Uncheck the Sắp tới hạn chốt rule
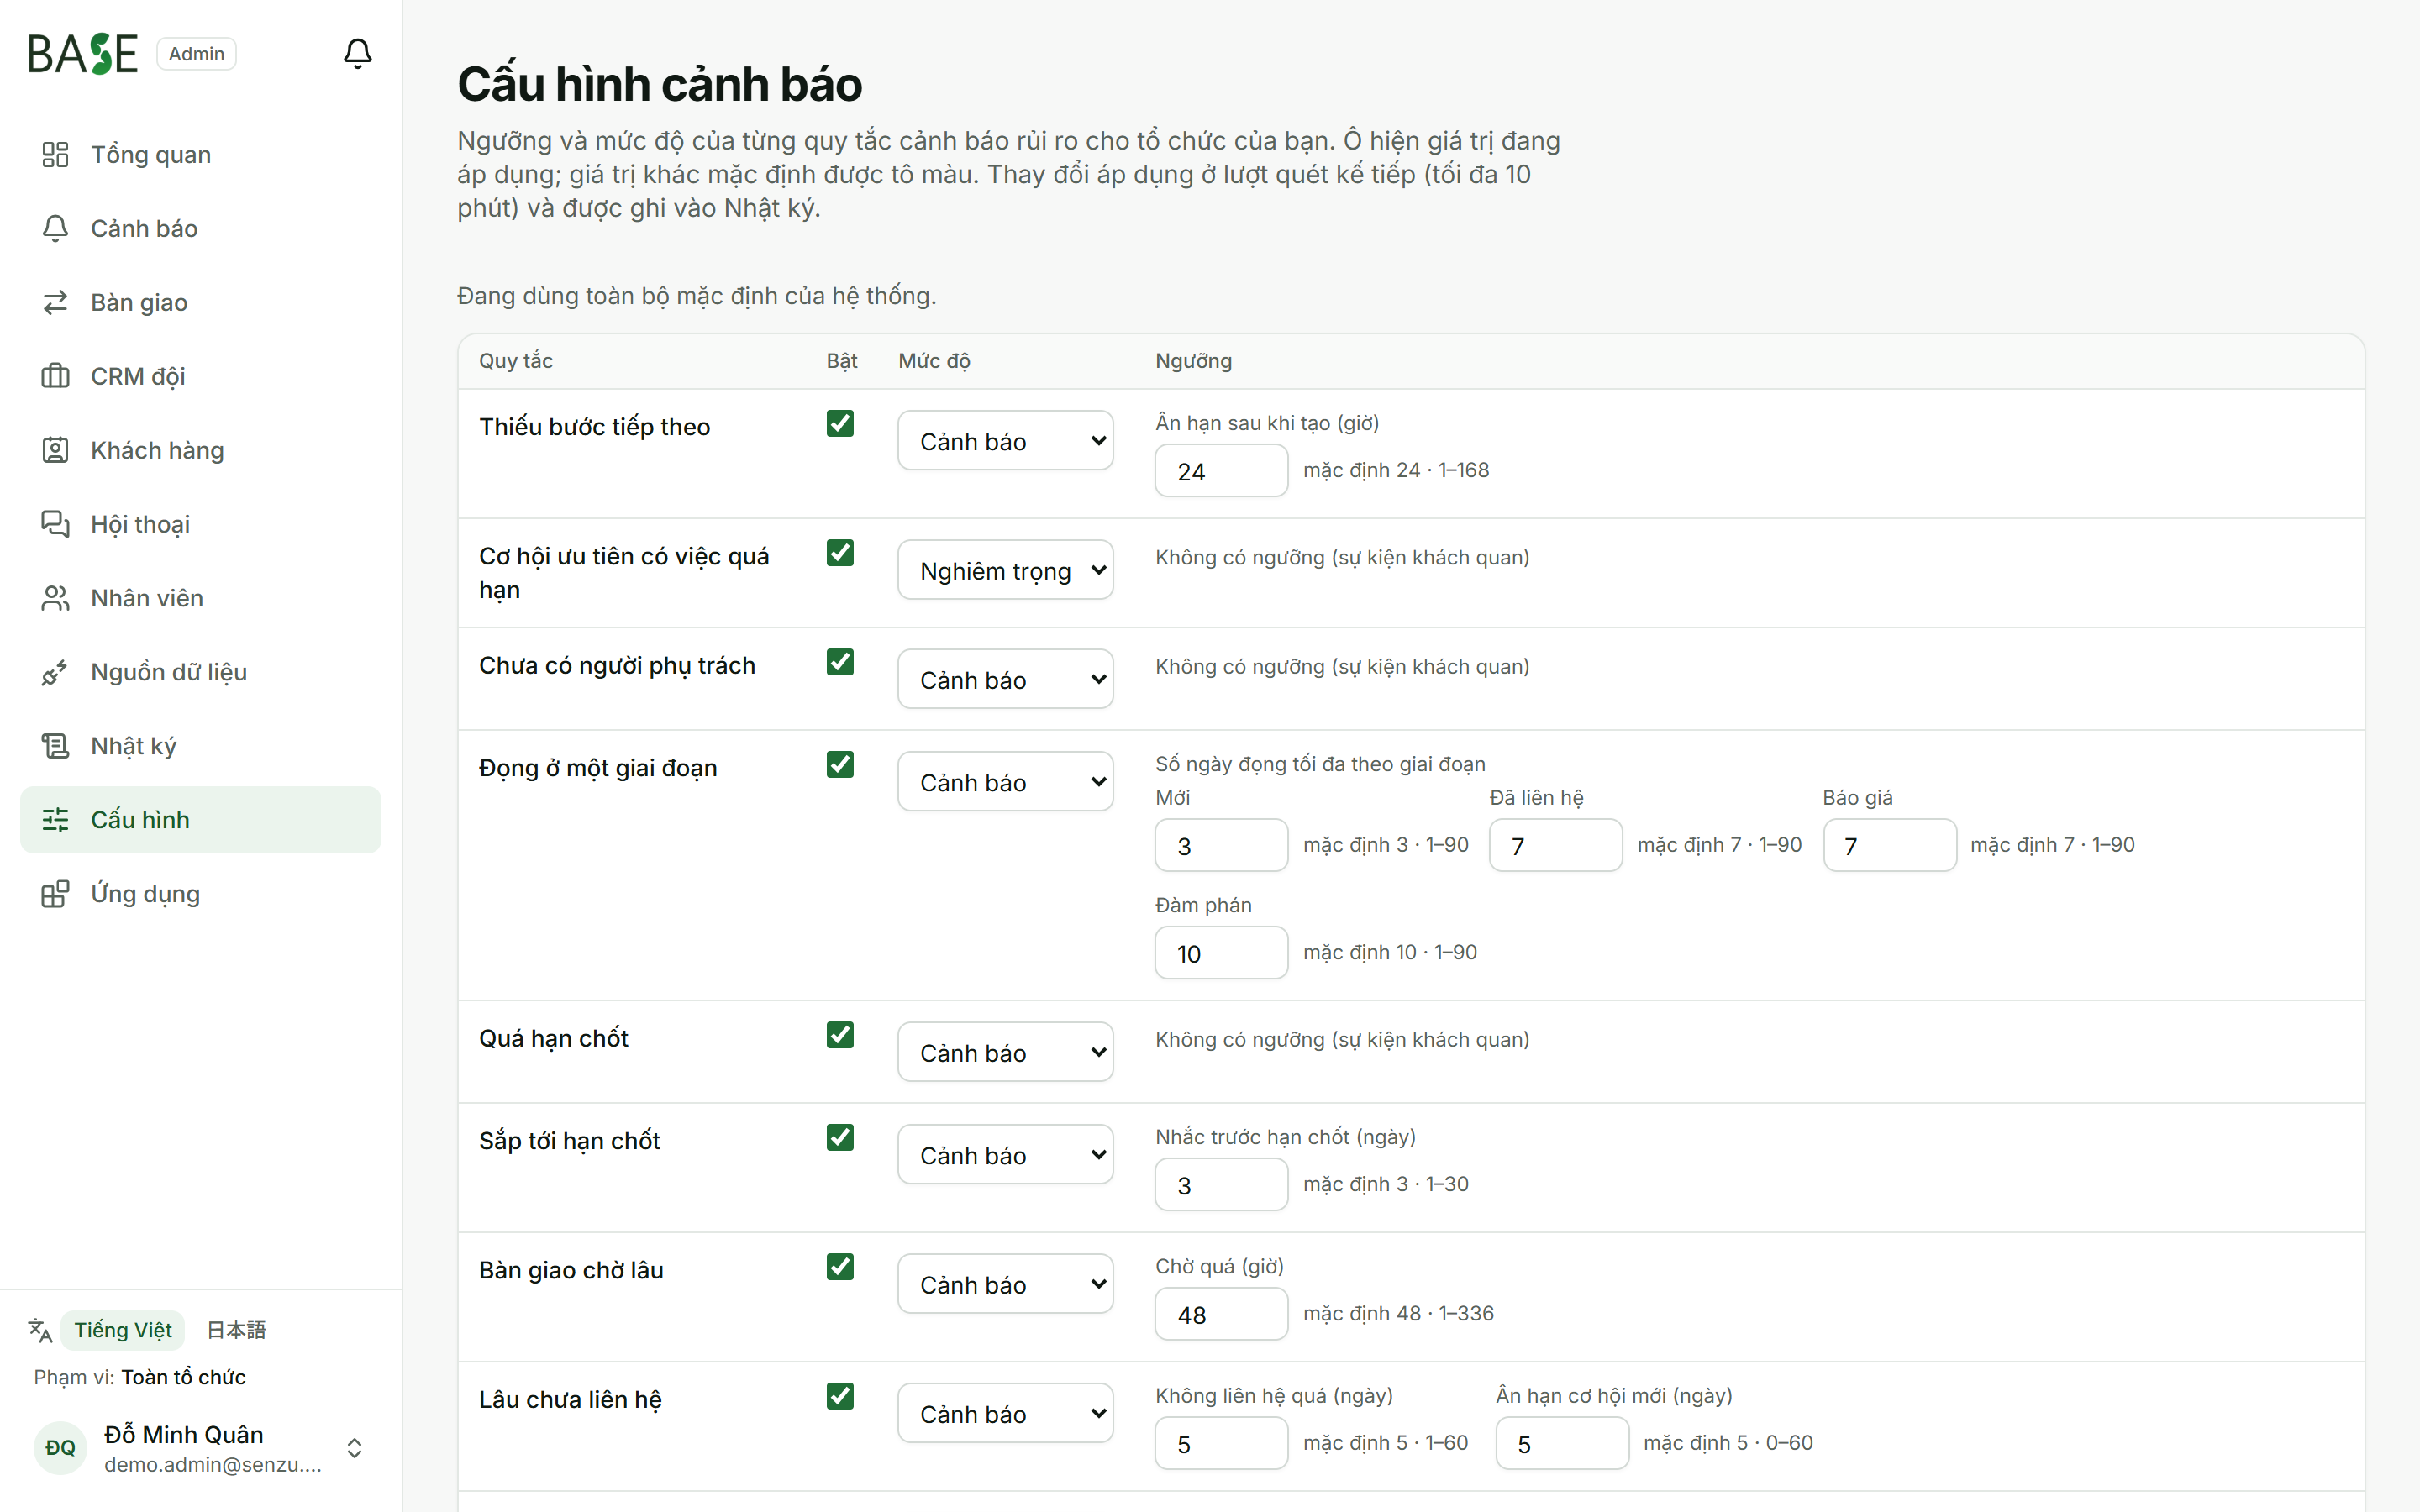 click(x=840, y=1138)
